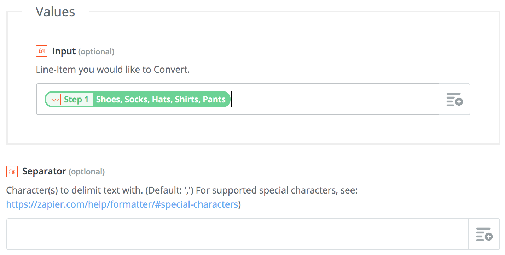
Task: Click the Formatter icon beside Separator label
Action: coord(12,171)
